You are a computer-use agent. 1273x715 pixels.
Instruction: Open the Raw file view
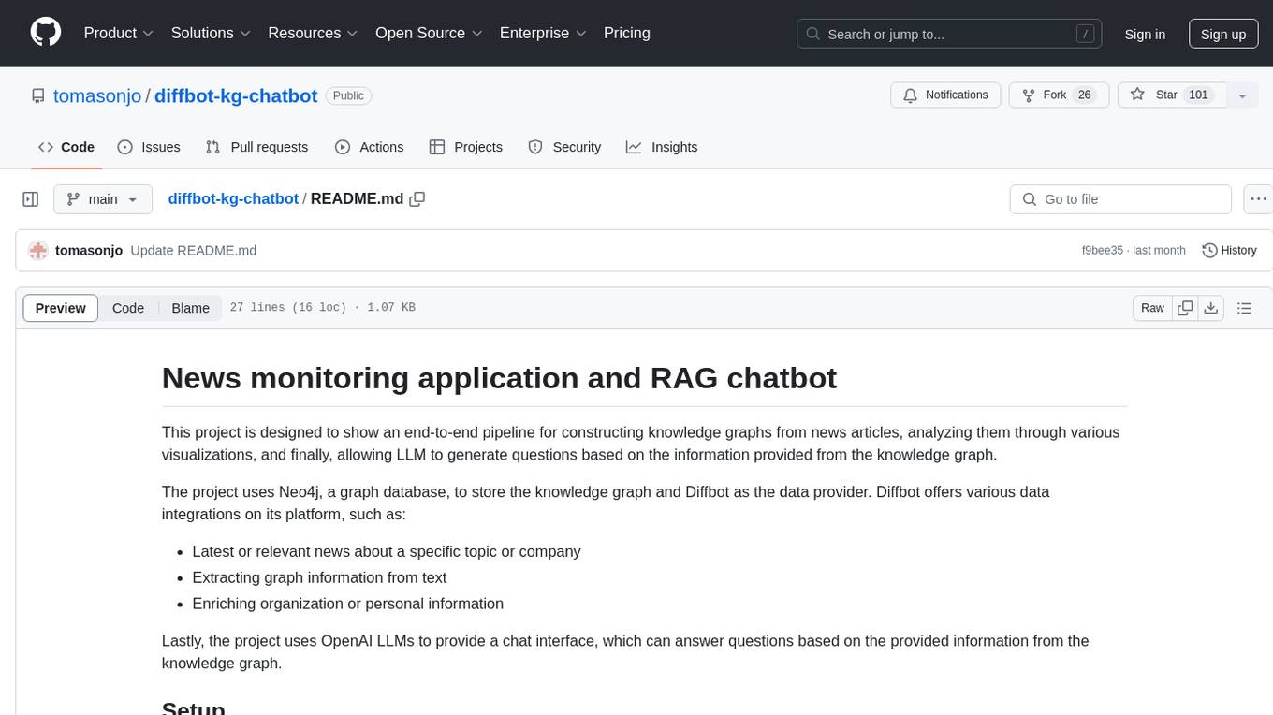coord(1152,308)
